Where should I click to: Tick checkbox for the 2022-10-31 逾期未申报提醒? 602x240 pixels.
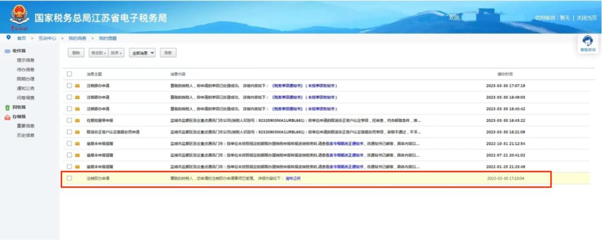click(x=69, y=143)
